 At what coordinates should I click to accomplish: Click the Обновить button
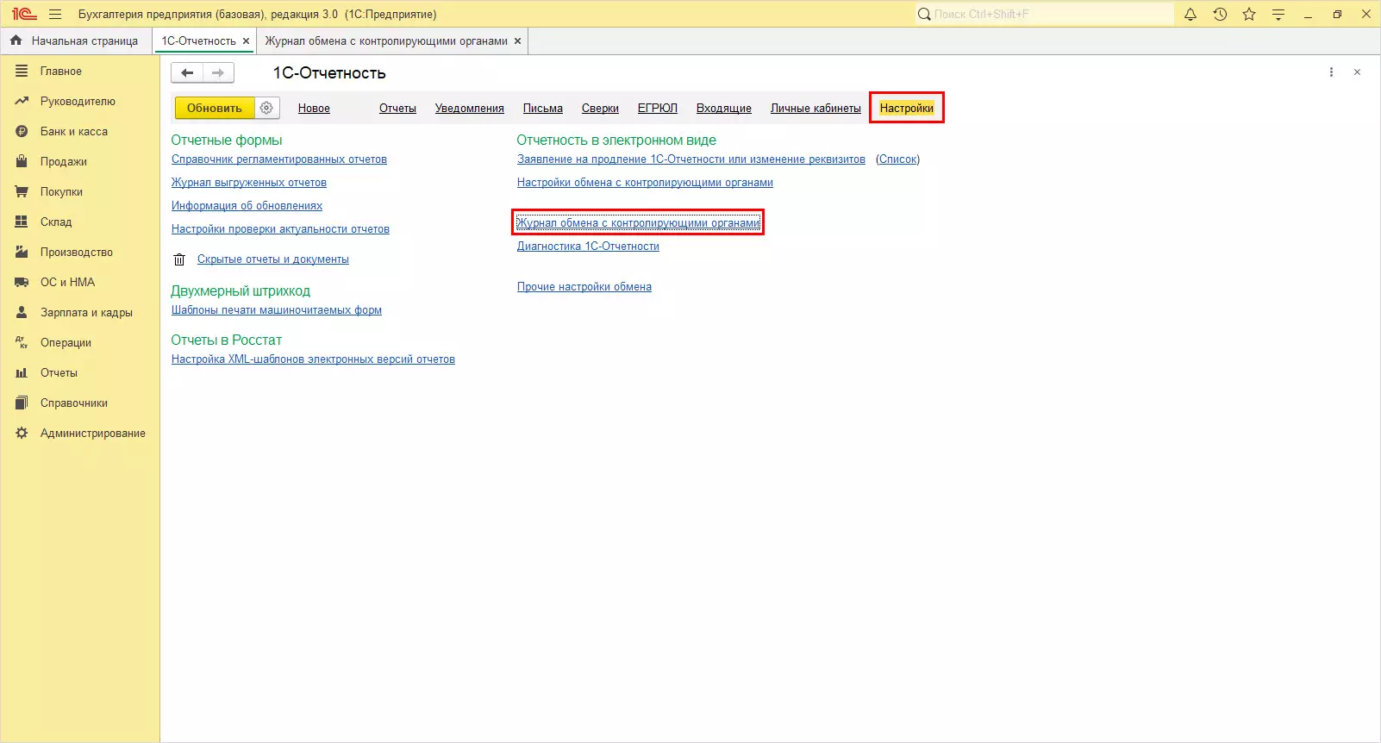click(x=215, y=108)
